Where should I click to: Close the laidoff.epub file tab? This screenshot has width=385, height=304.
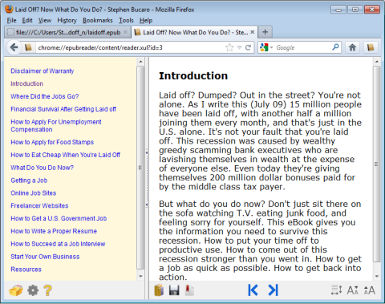[x=125, y=32]
